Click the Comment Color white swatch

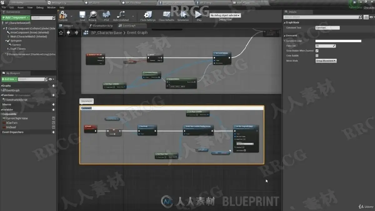coord(338,41)
